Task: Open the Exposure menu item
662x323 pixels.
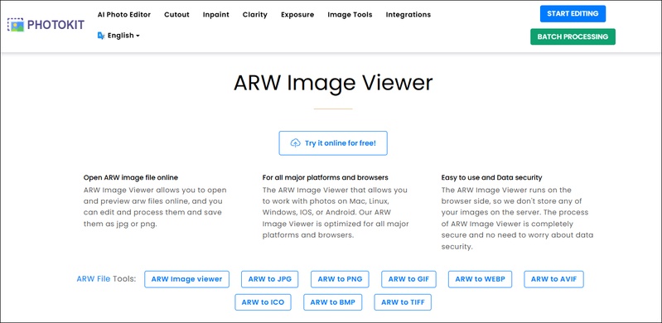Action: (x=297, y=14)
